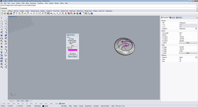Click the Print icon in toolbar
Image resolution: width=198 pixels, height=107 pixels.
click(x=11, y=13)
